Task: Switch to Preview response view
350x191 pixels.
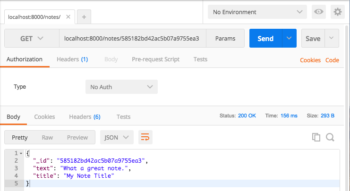Action: pyautogui.click(x=77, y=137)
